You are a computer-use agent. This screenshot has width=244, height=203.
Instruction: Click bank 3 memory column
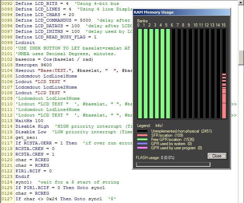point(157,74)
